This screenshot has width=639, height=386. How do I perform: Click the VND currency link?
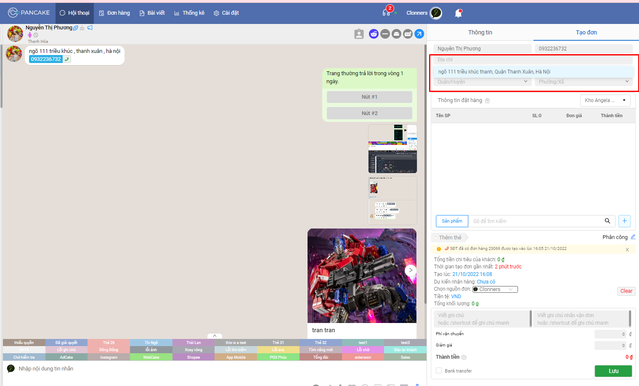[456, 297]
